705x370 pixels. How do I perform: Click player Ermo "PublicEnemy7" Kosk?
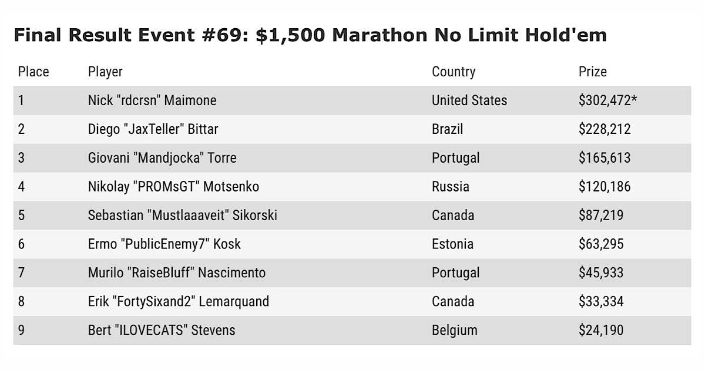point(164,244)
